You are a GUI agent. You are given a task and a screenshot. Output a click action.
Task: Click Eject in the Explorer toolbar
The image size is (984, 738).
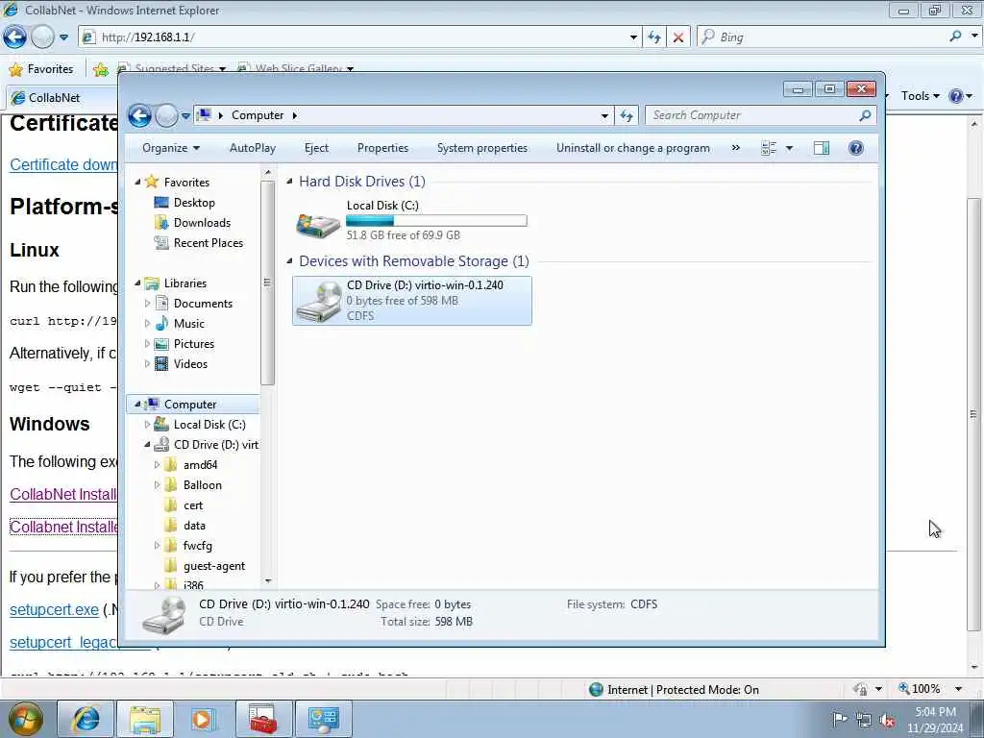point(316,148)
